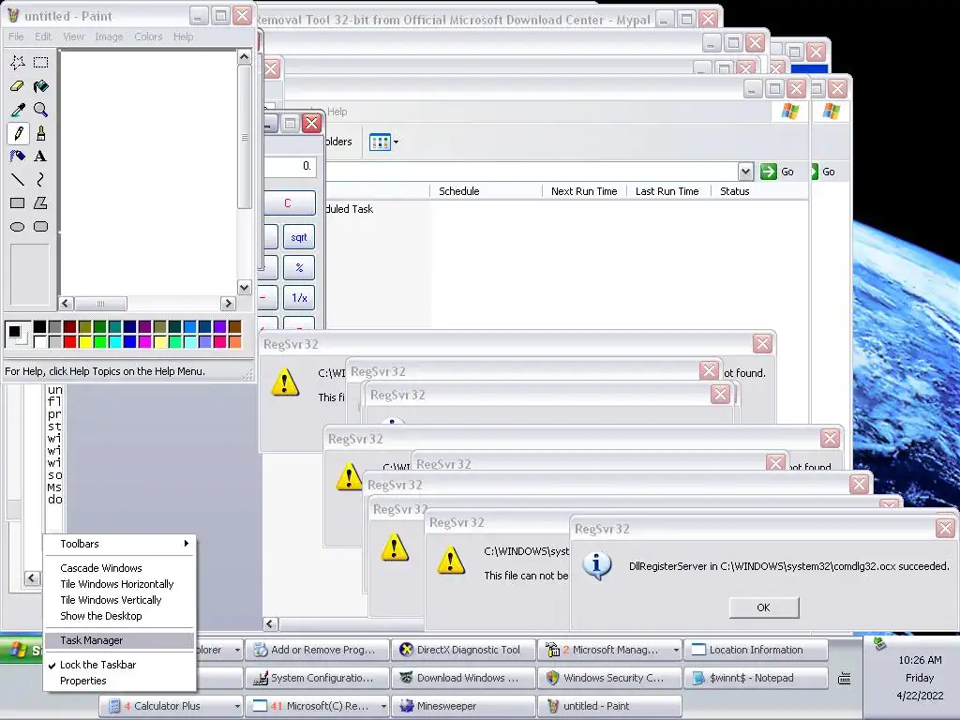Select the Rounded Rectangle tool in Paint

click(41, 227)
